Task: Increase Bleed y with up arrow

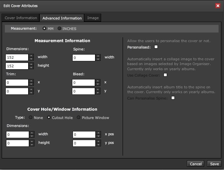Action: [x=98, y=89]
